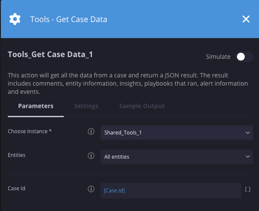Click the chevron arrow on Entities field
259x211 pixels.
[x=247, y=157]
